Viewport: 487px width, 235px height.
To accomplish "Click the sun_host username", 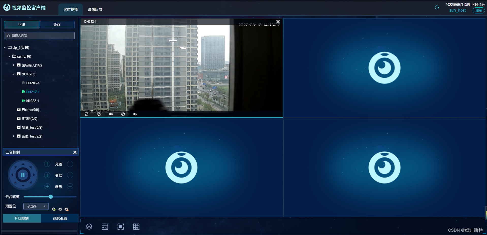I will [x=457, y=10].
